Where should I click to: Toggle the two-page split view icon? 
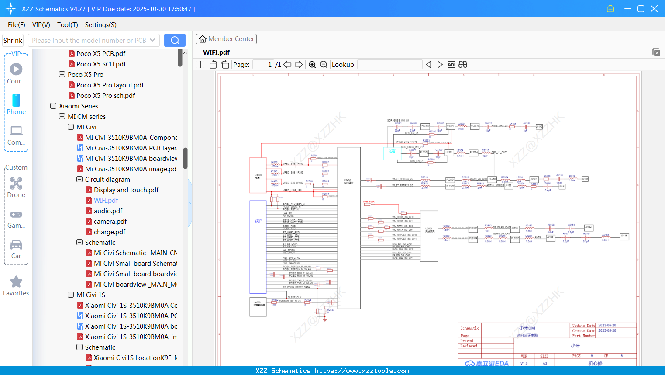(x=200, y=65)
